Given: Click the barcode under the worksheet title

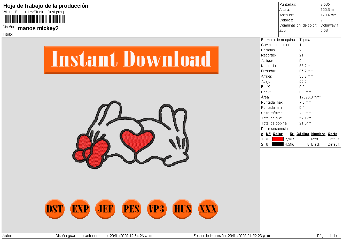Looking at the screenshot, I should (x=34, y=19).
